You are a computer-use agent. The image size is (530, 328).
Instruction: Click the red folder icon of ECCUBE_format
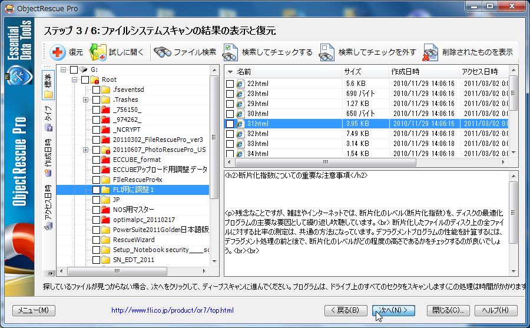click(x=106, y=160)
